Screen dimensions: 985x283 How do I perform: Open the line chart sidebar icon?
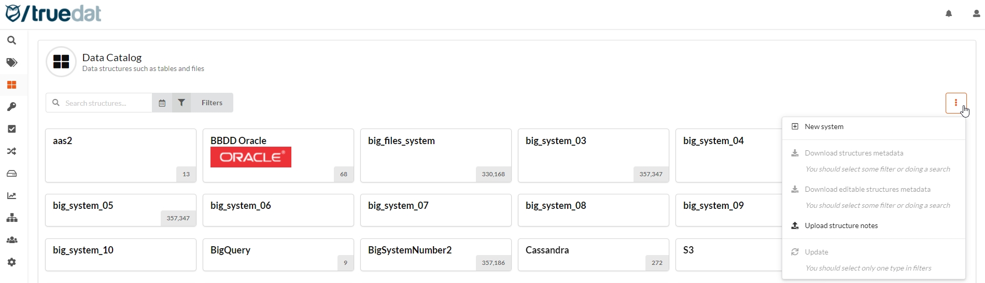click(x=11, y=196)
